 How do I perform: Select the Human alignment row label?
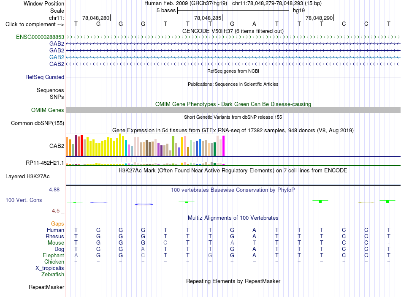click(55, 230)
